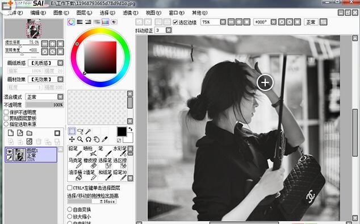
Task: Select the move tool cross-arrow icon
Action: click(72, 139)
